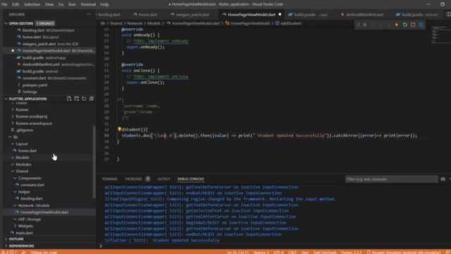Screen dimensions: 451x254
Task: Click HomePageViewModel tab unsaved dot
Action: pyautogui.click(x=280, y=14)
